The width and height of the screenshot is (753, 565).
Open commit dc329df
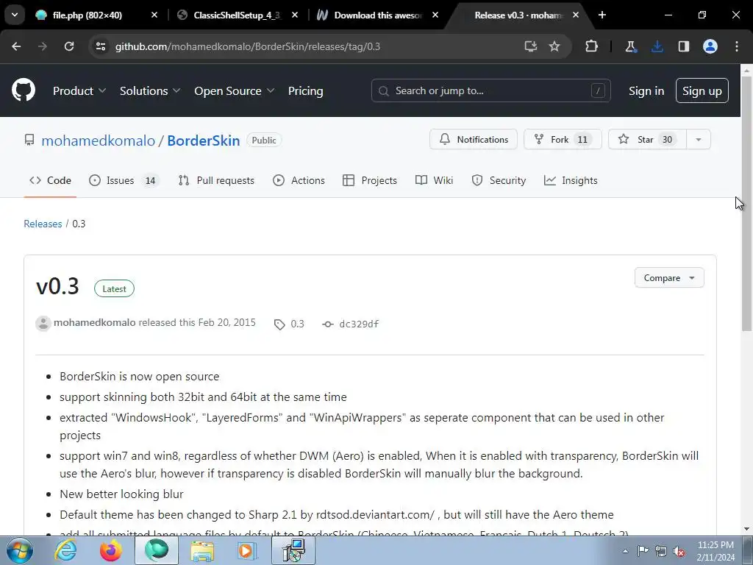coord(359,324)
